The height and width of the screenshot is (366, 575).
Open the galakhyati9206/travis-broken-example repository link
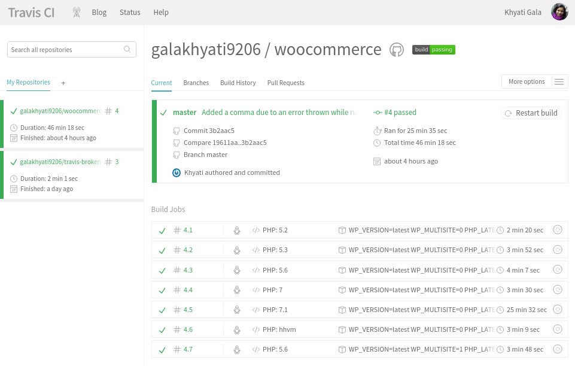pyautogui.click(x=60, y=162)
